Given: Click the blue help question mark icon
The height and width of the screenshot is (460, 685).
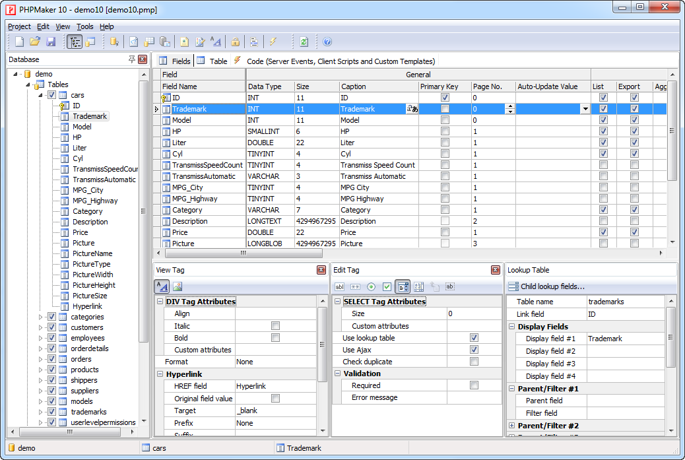Looking at the screenshot, I should [x=327, y=42].
